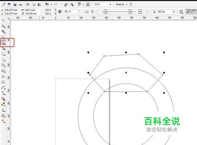Open the outline width dropdown .567 pt
Screen dimensions: 197x145
pyautogui.click(x=173, y=12)
